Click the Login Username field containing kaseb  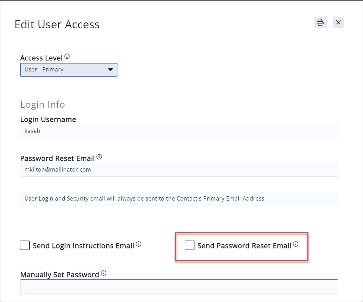tap(179, 131)
